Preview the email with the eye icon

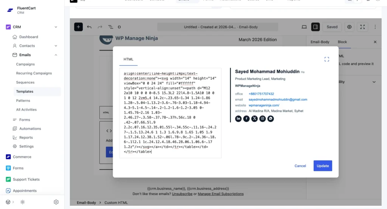[x=349, y=27]
